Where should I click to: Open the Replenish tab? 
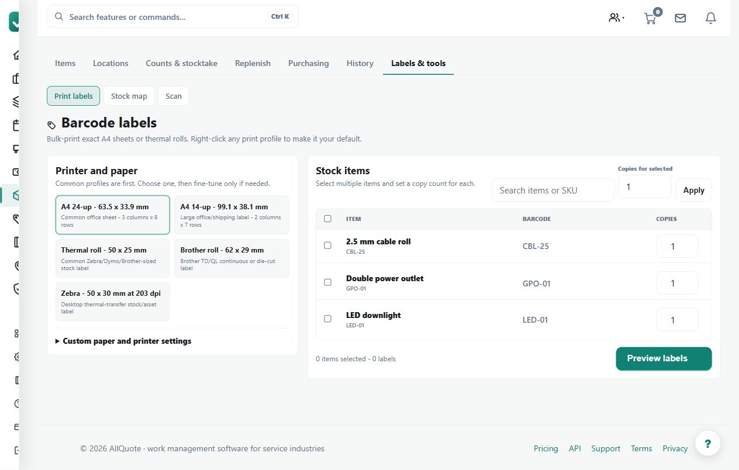[253, 63]
